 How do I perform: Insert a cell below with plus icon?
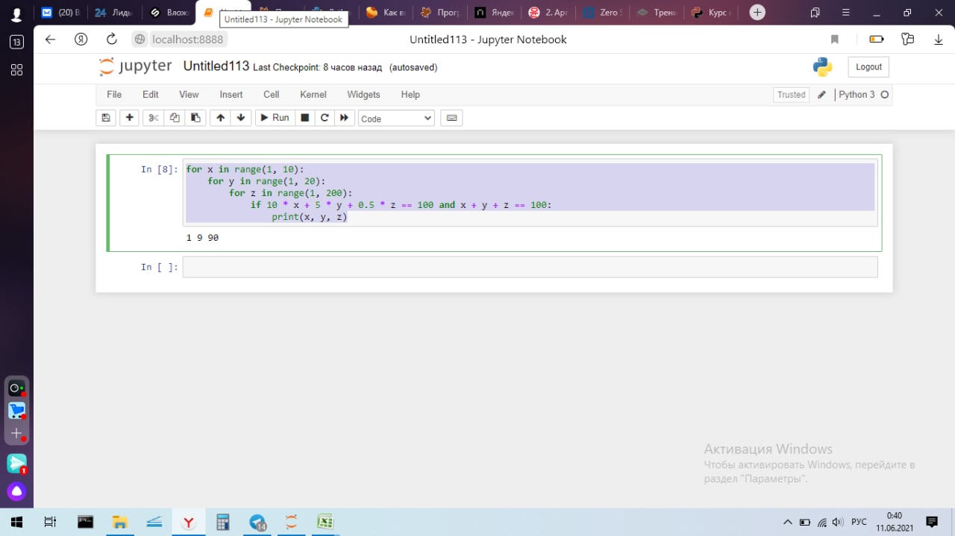tap(130, 118)
